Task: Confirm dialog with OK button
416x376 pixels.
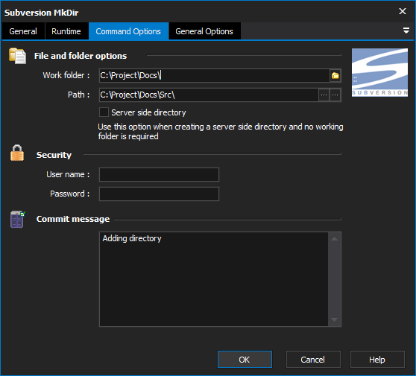Action: pyautogui.click(x=245, y=360)
